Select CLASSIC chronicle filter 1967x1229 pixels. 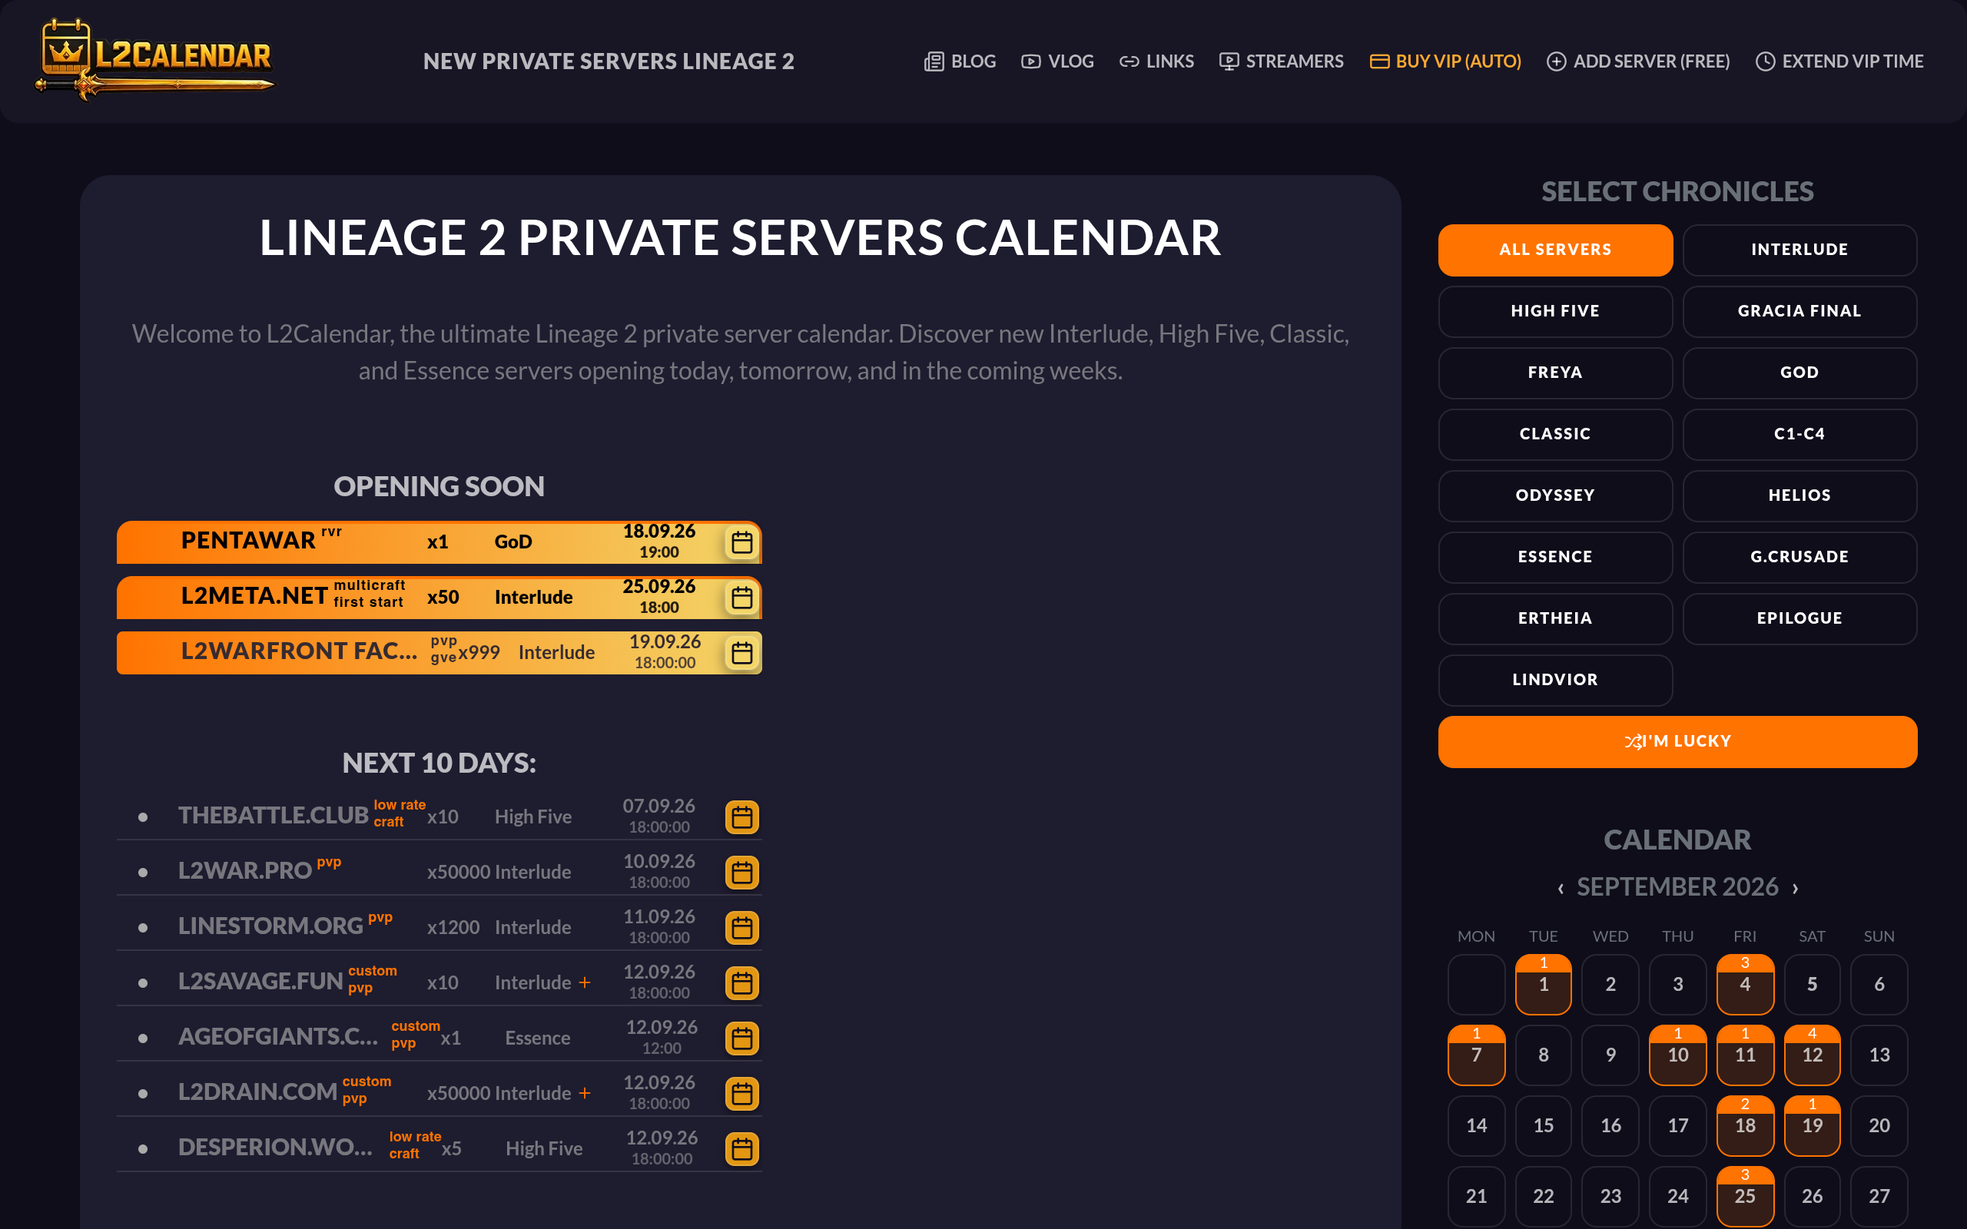click(1555, 434)
